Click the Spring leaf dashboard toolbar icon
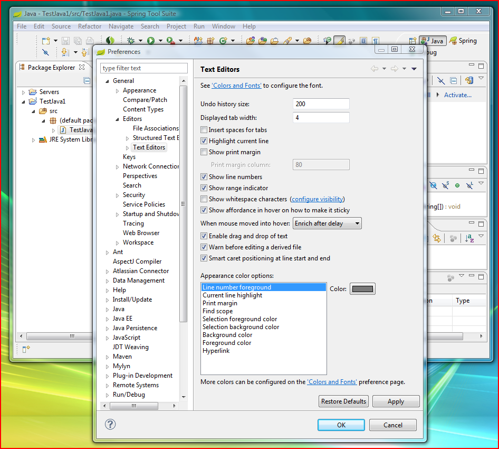The width and height of the screenshot is (499, 449). pyautogui.click(x=110, y=41)
